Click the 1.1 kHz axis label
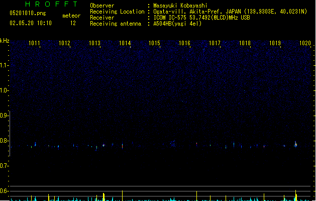 coord(4,65)
